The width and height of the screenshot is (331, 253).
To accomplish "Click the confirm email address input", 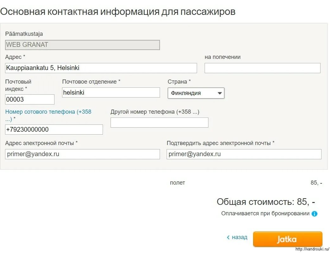I will coord(244,154).
